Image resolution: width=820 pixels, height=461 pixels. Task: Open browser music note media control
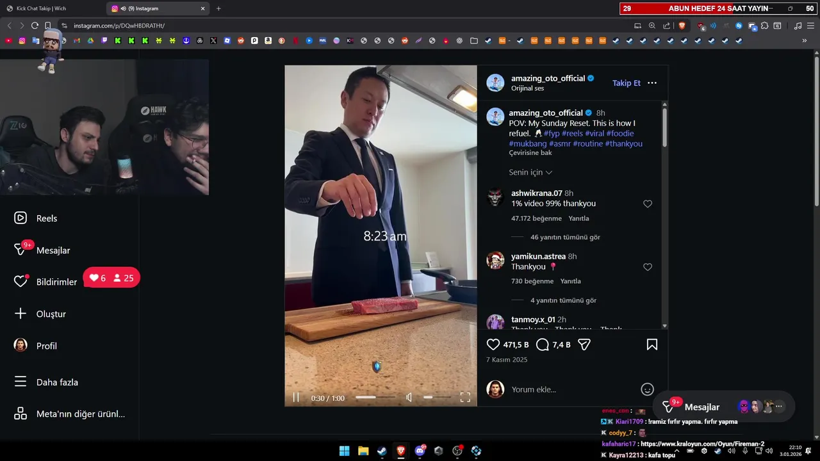798,26
